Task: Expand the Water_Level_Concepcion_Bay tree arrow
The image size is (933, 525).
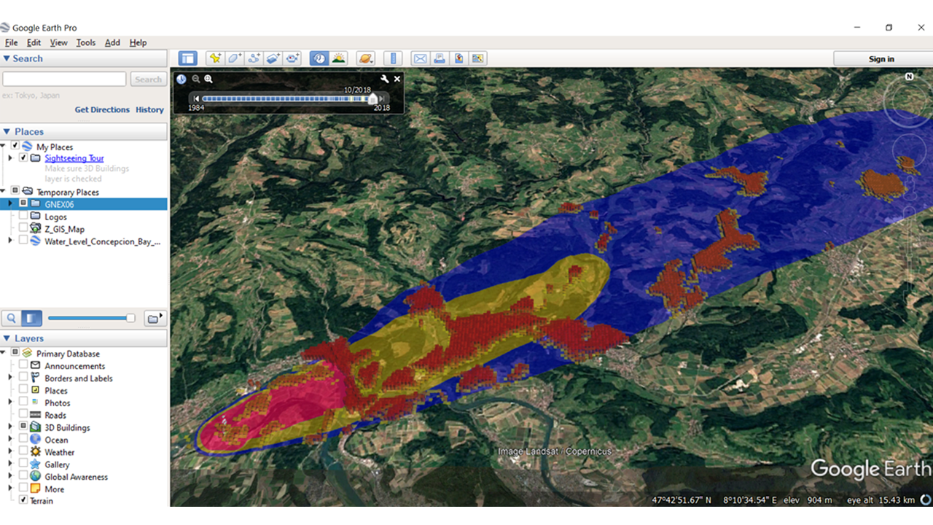Action: (10, 241)
